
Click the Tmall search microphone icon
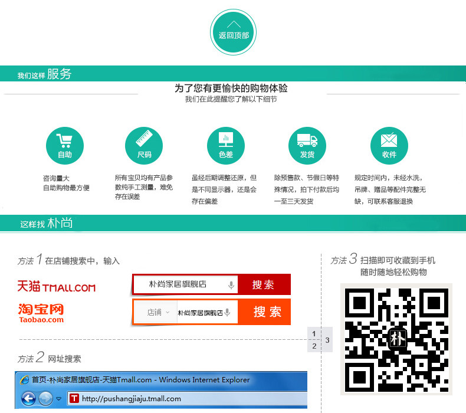(x=231, y=285)
